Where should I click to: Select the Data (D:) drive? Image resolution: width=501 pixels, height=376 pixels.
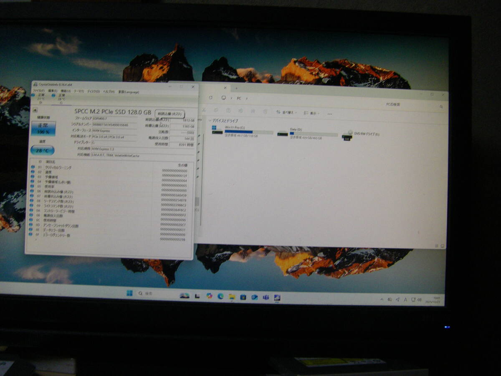click(x=308, y=133)
